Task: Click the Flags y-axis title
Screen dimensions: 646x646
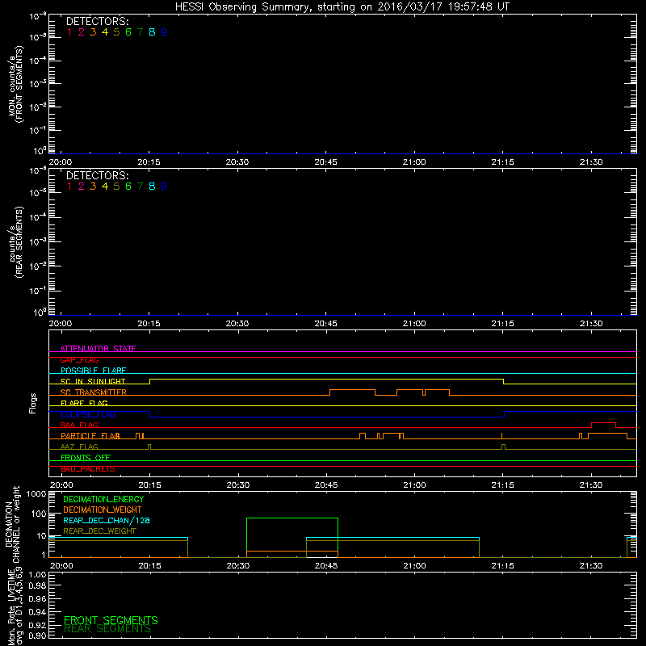Action: pyautogui.click(x=33, y=403)
